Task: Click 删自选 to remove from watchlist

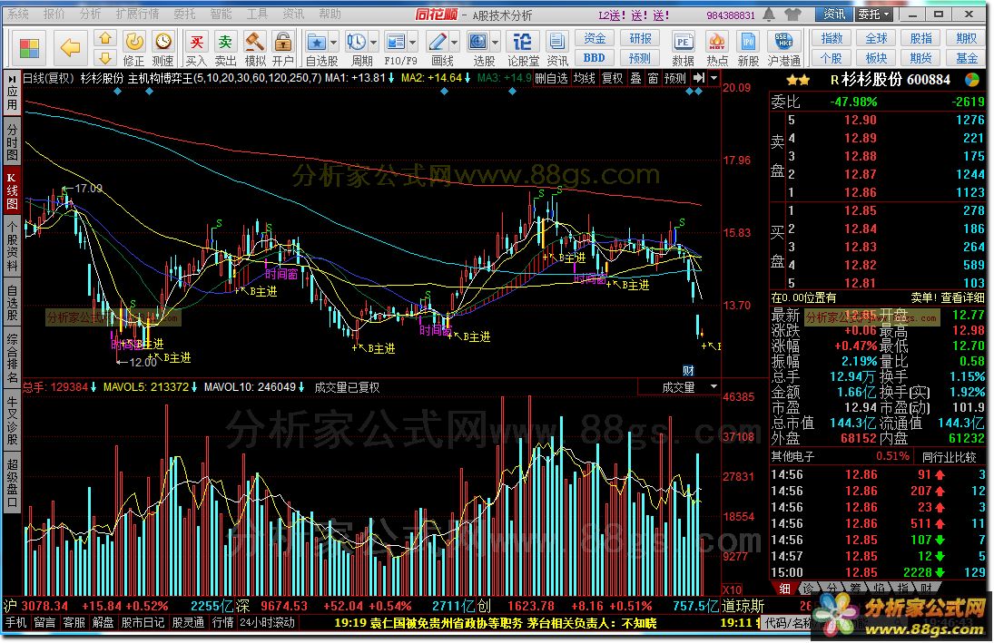Action: point(551,78)
